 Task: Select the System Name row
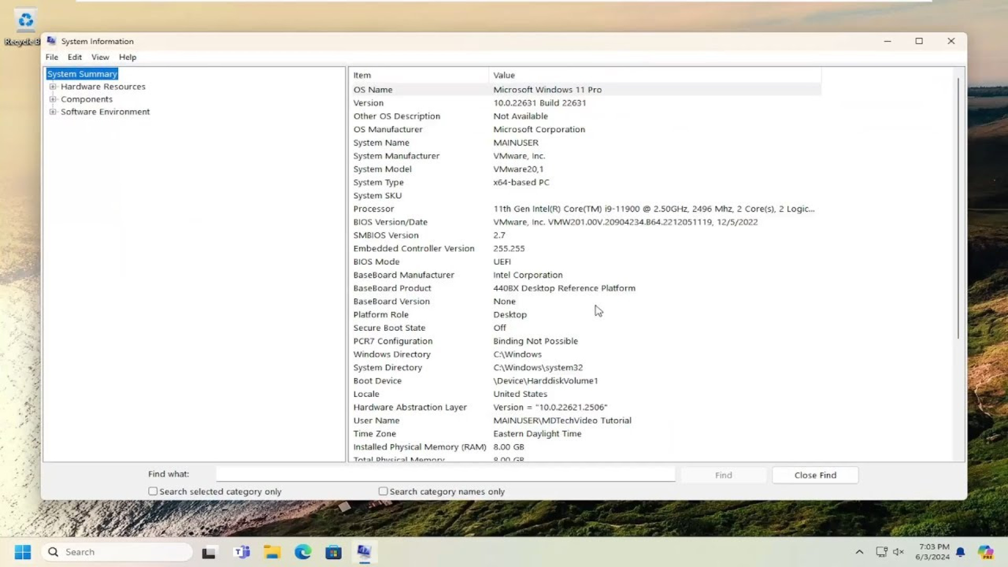[585, 143]
